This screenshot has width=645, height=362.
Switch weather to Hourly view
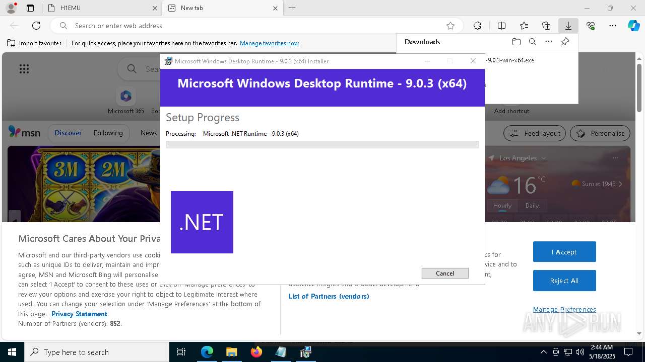pos(502,205)
